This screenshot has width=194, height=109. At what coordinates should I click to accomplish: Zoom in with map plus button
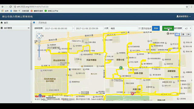[x=39, y=41]
